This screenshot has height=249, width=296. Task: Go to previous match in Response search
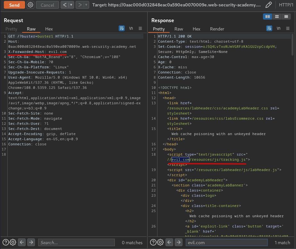pyautogui.click(x=169, y=242)
